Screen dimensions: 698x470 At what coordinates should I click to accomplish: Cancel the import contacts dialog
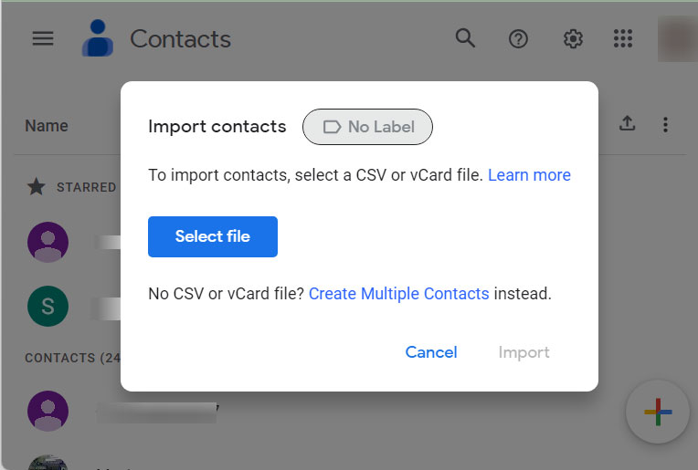431,352
